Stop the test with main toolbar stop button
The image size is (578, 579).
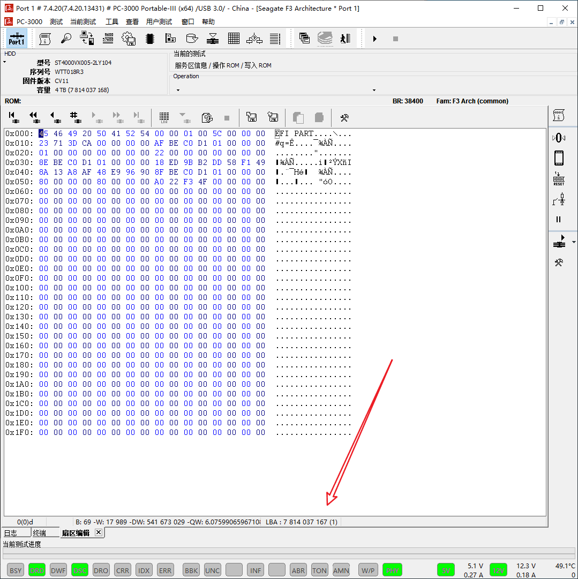(395, 39)
